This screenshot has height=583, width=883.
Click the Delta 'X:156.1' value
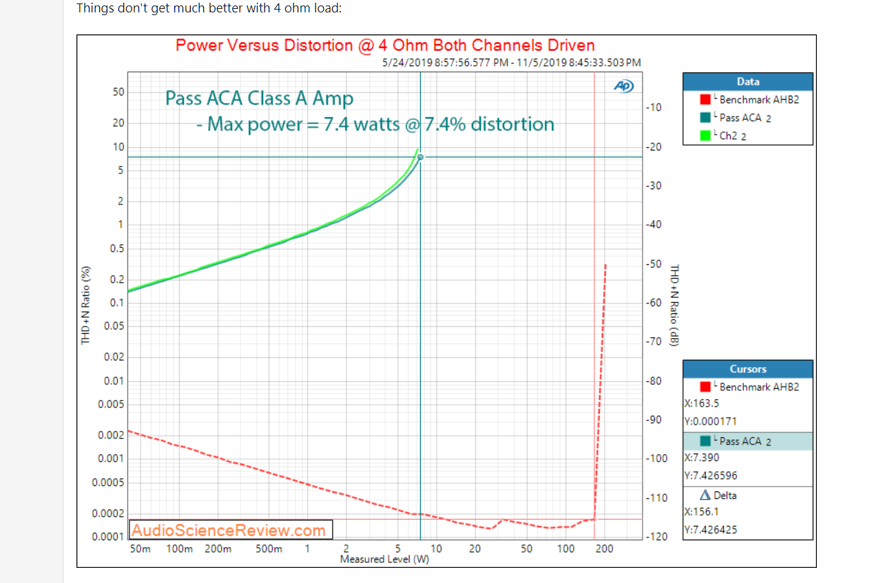click(x=702, y=512)
